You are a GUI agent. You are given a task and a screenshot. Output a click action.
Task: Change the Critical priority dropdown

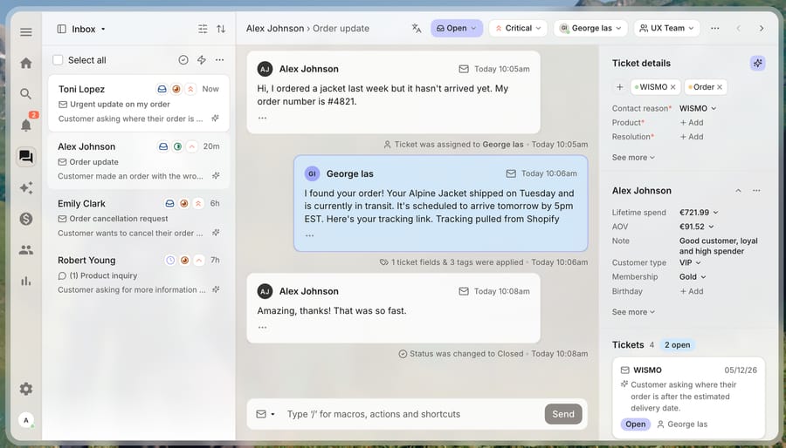click(518, 29)
